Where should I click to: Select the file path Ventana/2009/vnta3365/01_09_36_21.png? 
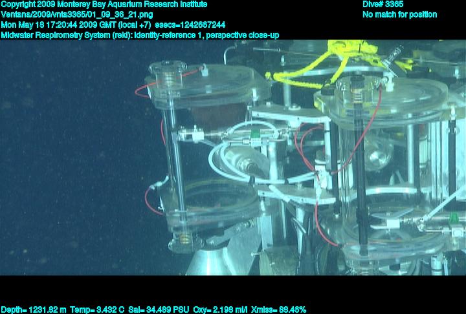[x=77, y=15]
